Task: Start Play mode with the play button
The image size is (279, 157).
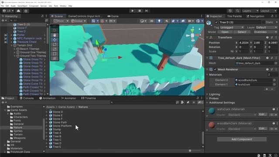Action: [x=133, y=11]
